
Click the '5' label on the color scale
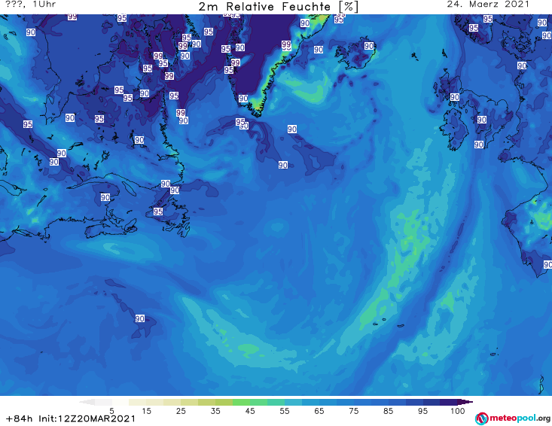point(111,411)
